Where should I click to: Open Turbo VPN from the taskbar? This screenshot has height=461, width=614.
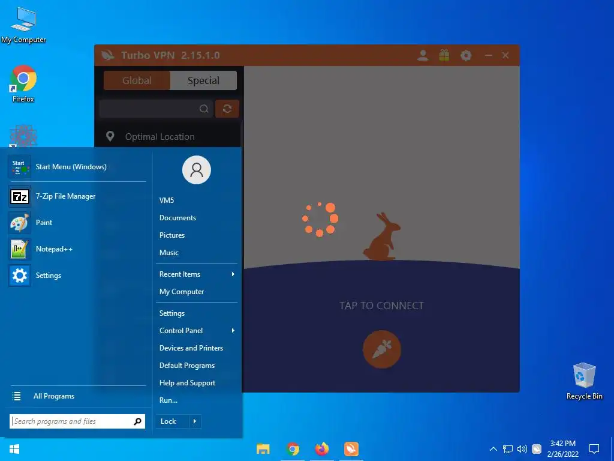pos(351,449)
